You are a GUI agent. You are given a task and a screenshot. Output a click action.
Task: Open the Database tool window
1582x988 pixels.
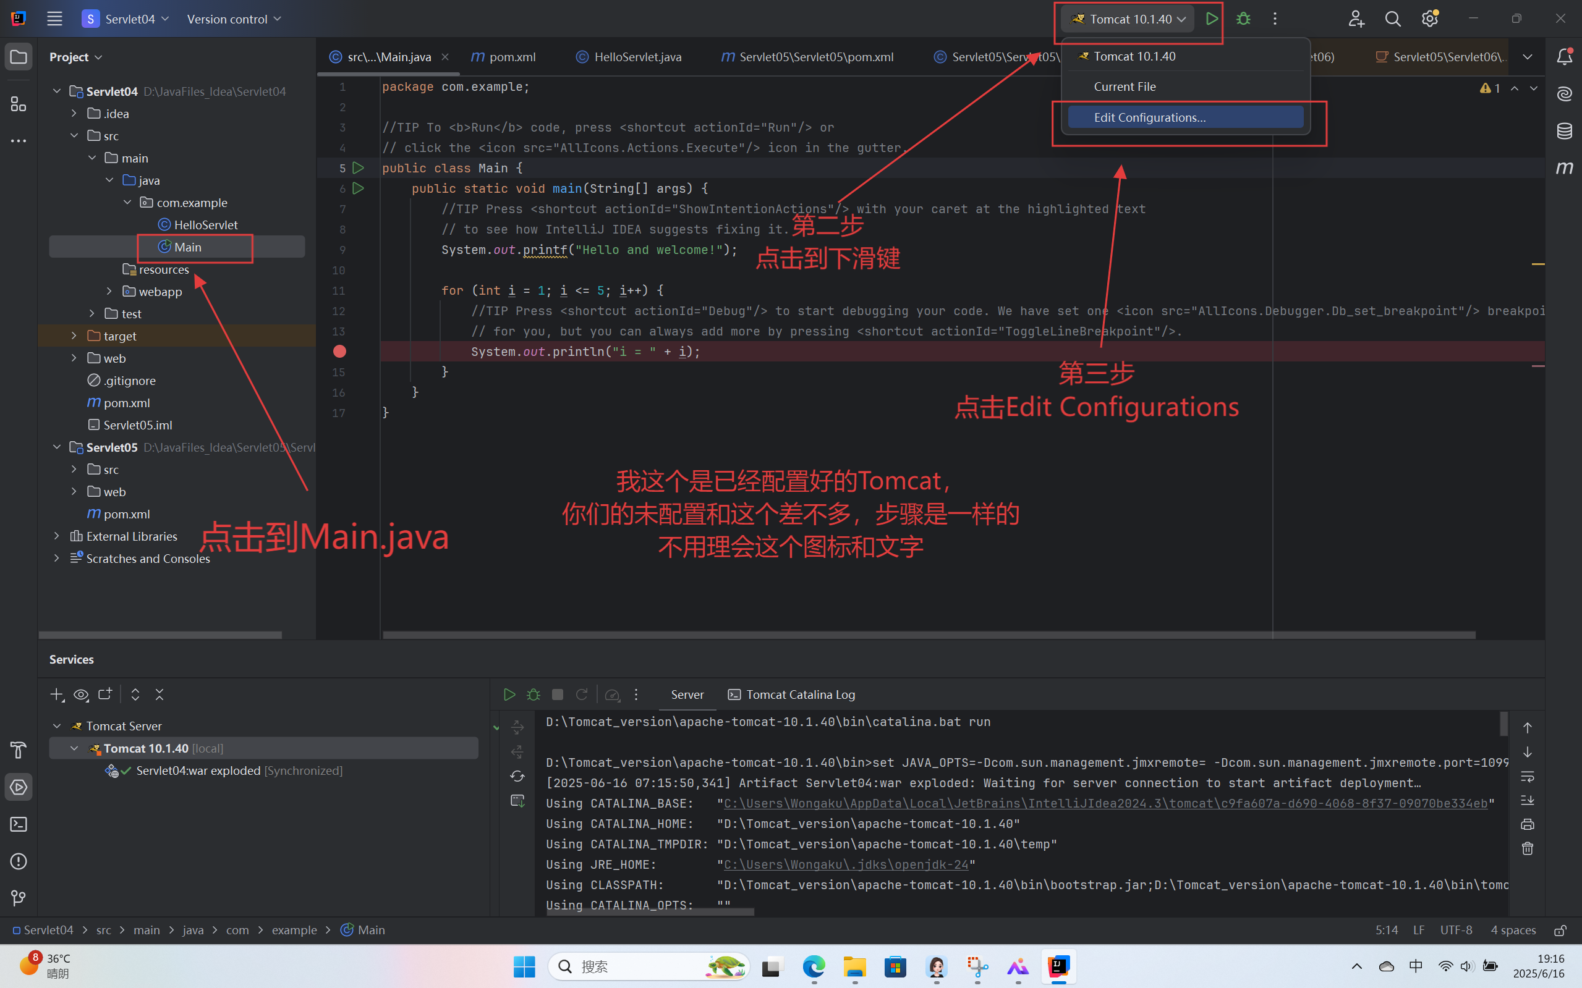[x=1564, y=131]
